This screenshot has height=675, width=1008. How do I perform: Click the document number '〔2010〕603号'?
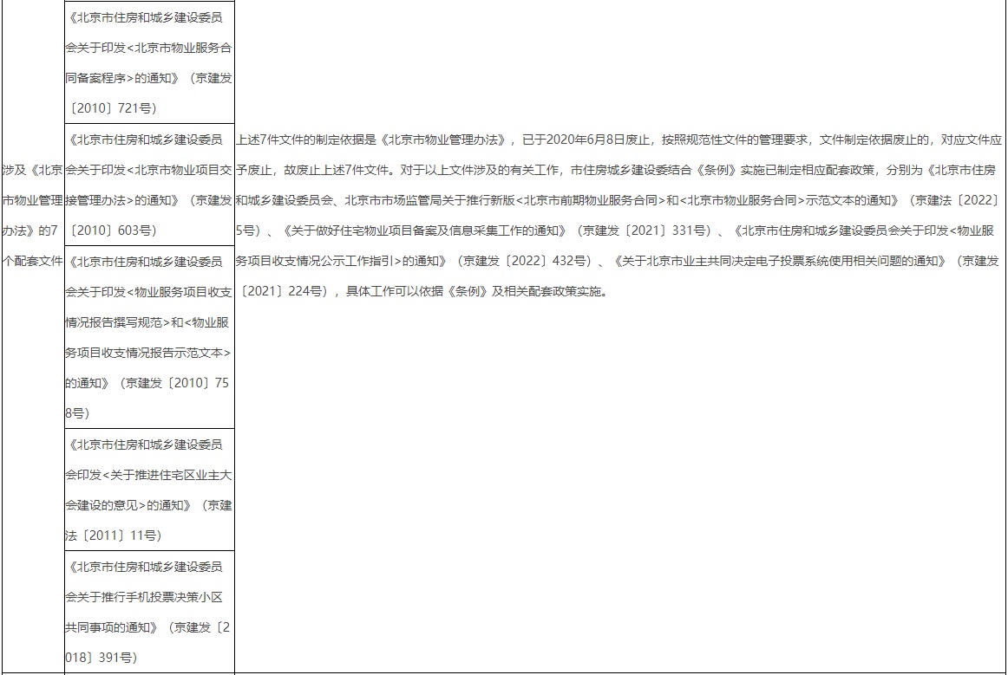(x=112, y=230)
